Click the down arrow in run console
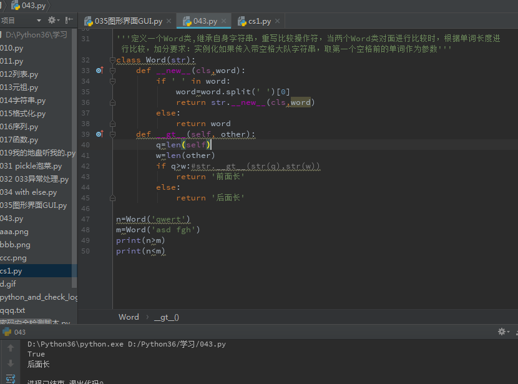 [x=11, y=363]
